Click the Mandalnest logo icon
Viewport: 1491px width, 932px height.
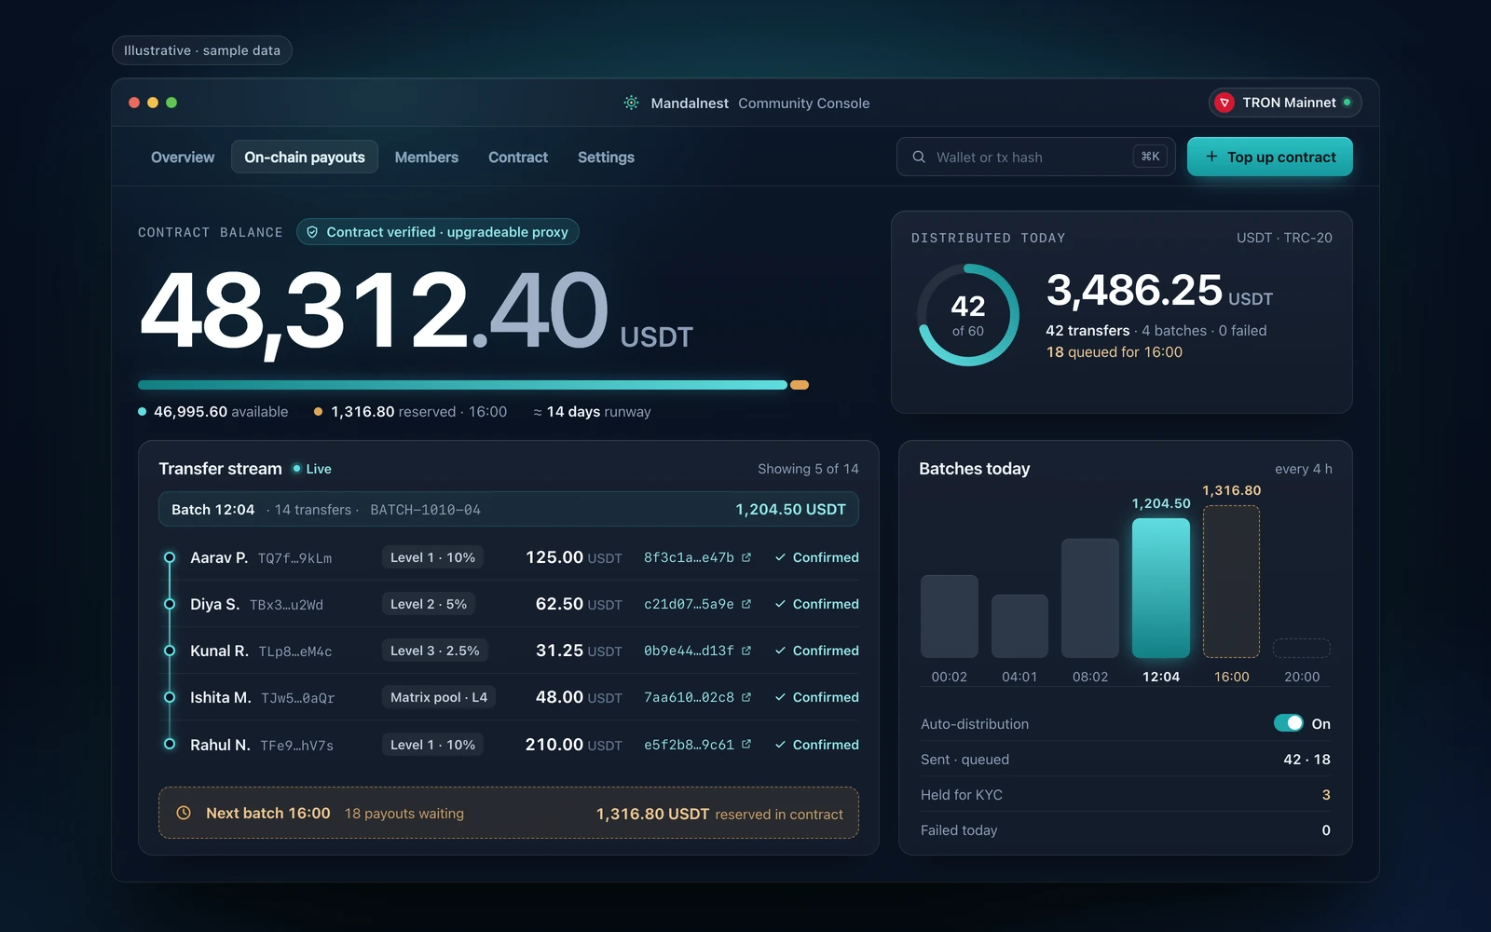(631, 103)
